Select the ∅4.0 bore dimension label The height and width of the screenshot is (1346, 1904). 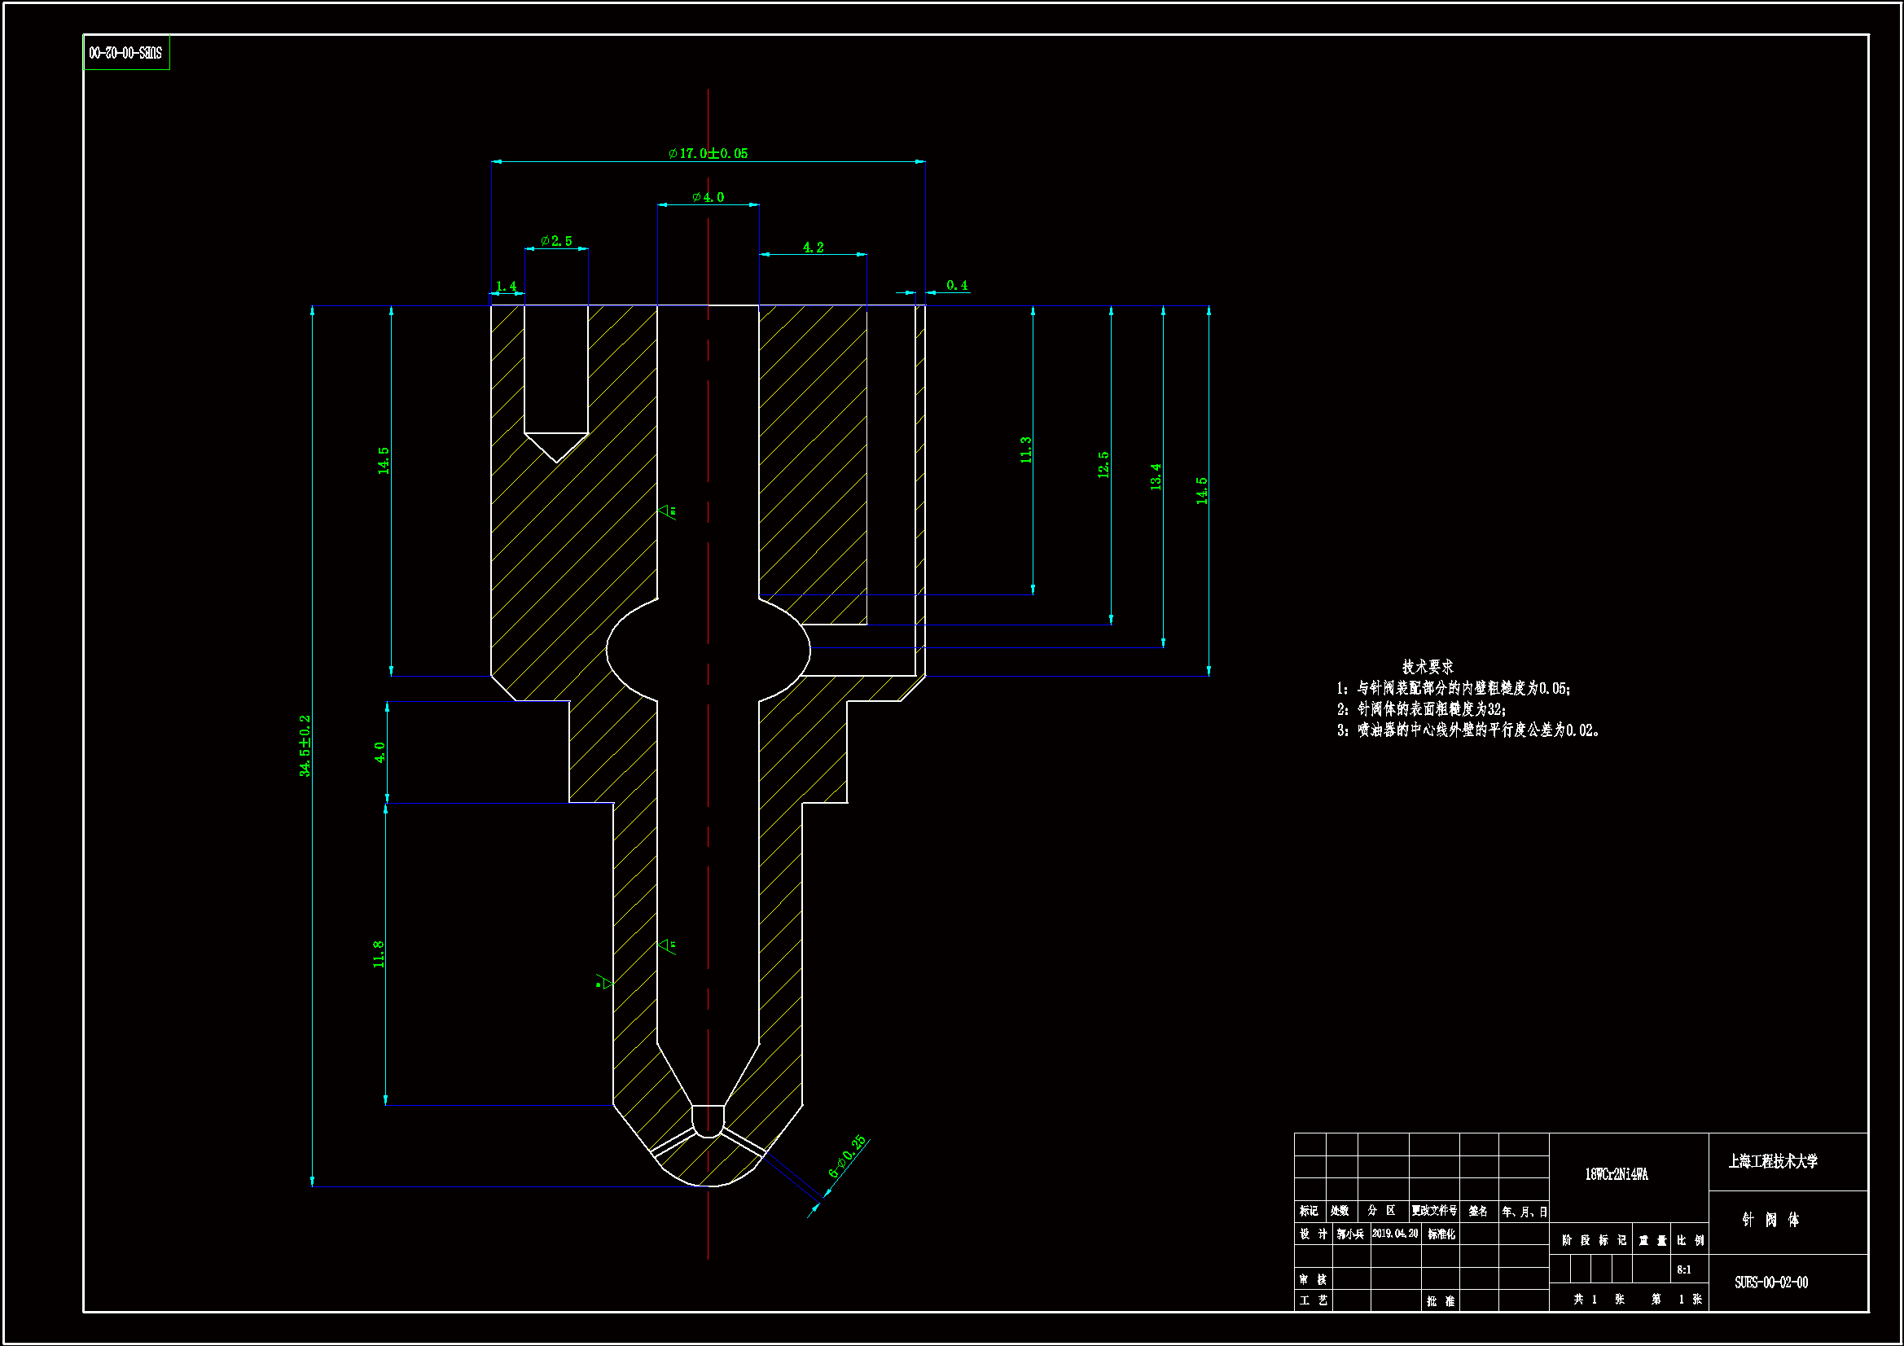(x=709, y=197)
